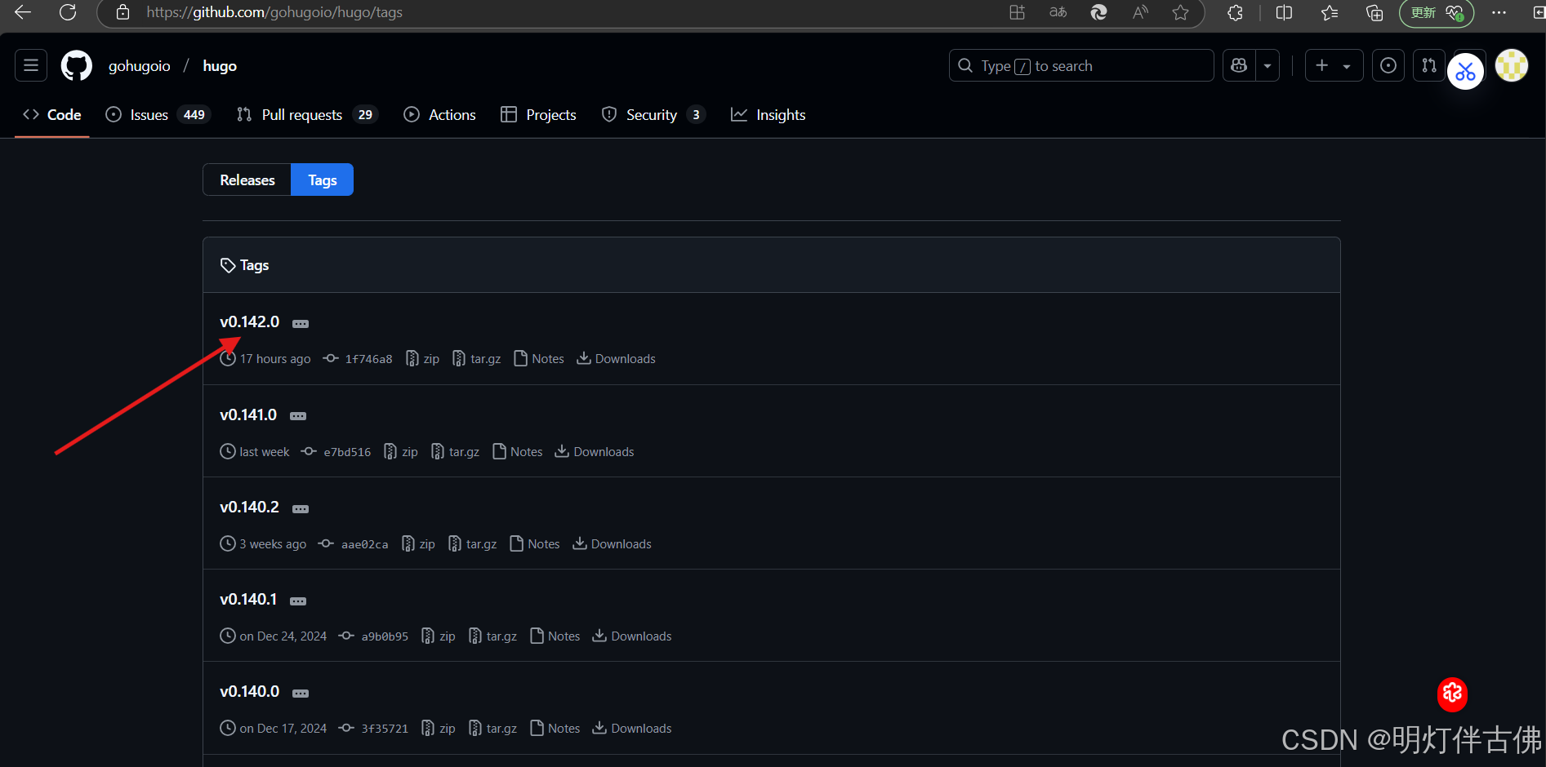Open the GitHub hamburger navigation menu
Viewport: 1546px width, 767px height.
(31, 65)
